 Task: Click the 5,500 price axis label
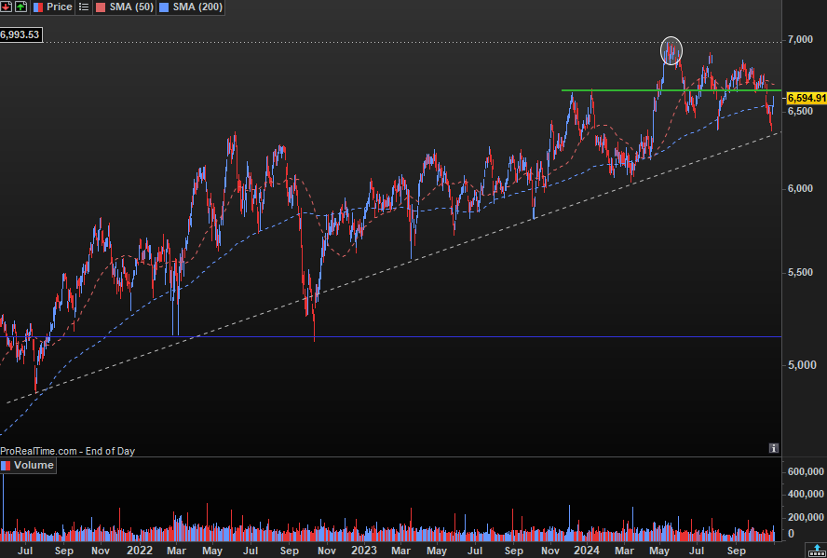[x=800, y=272]
